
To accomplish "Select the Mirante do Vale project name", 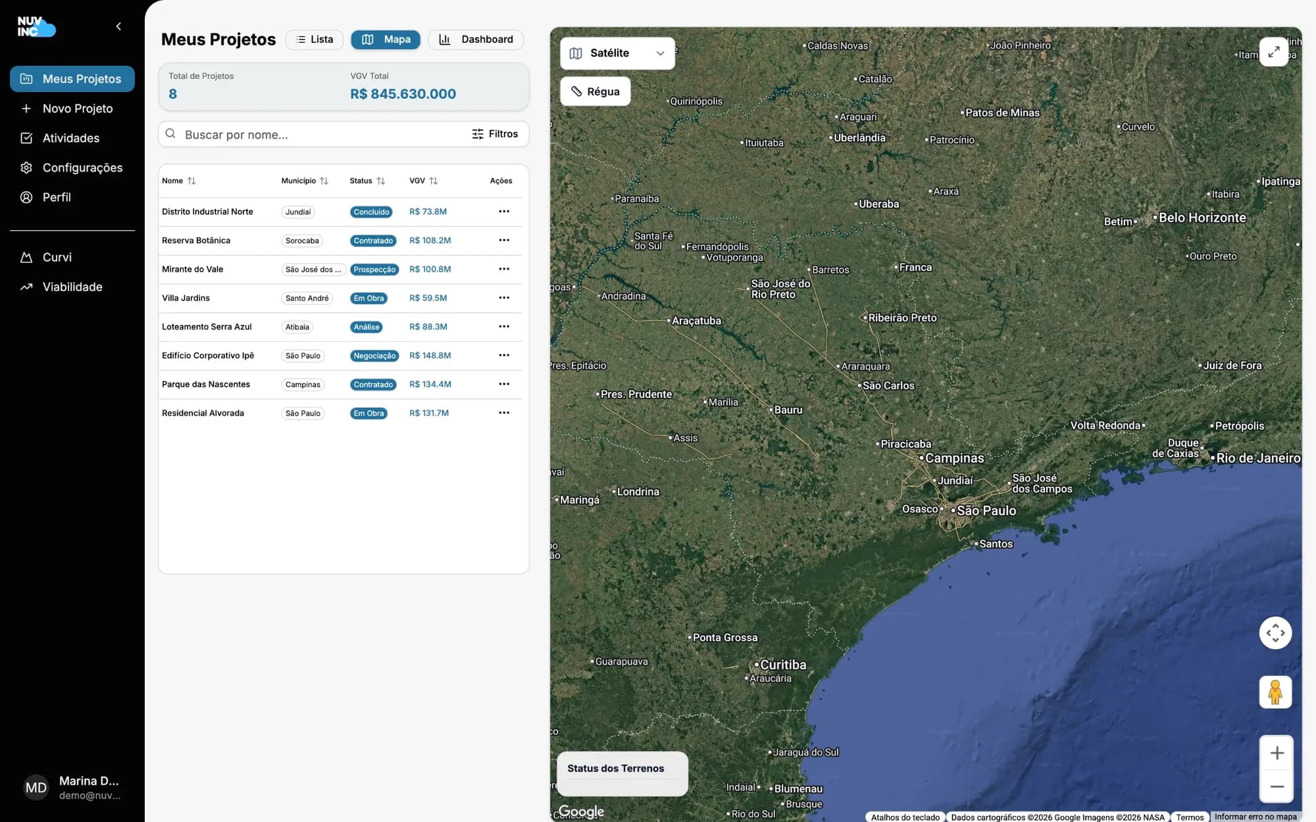I will 192,269.
